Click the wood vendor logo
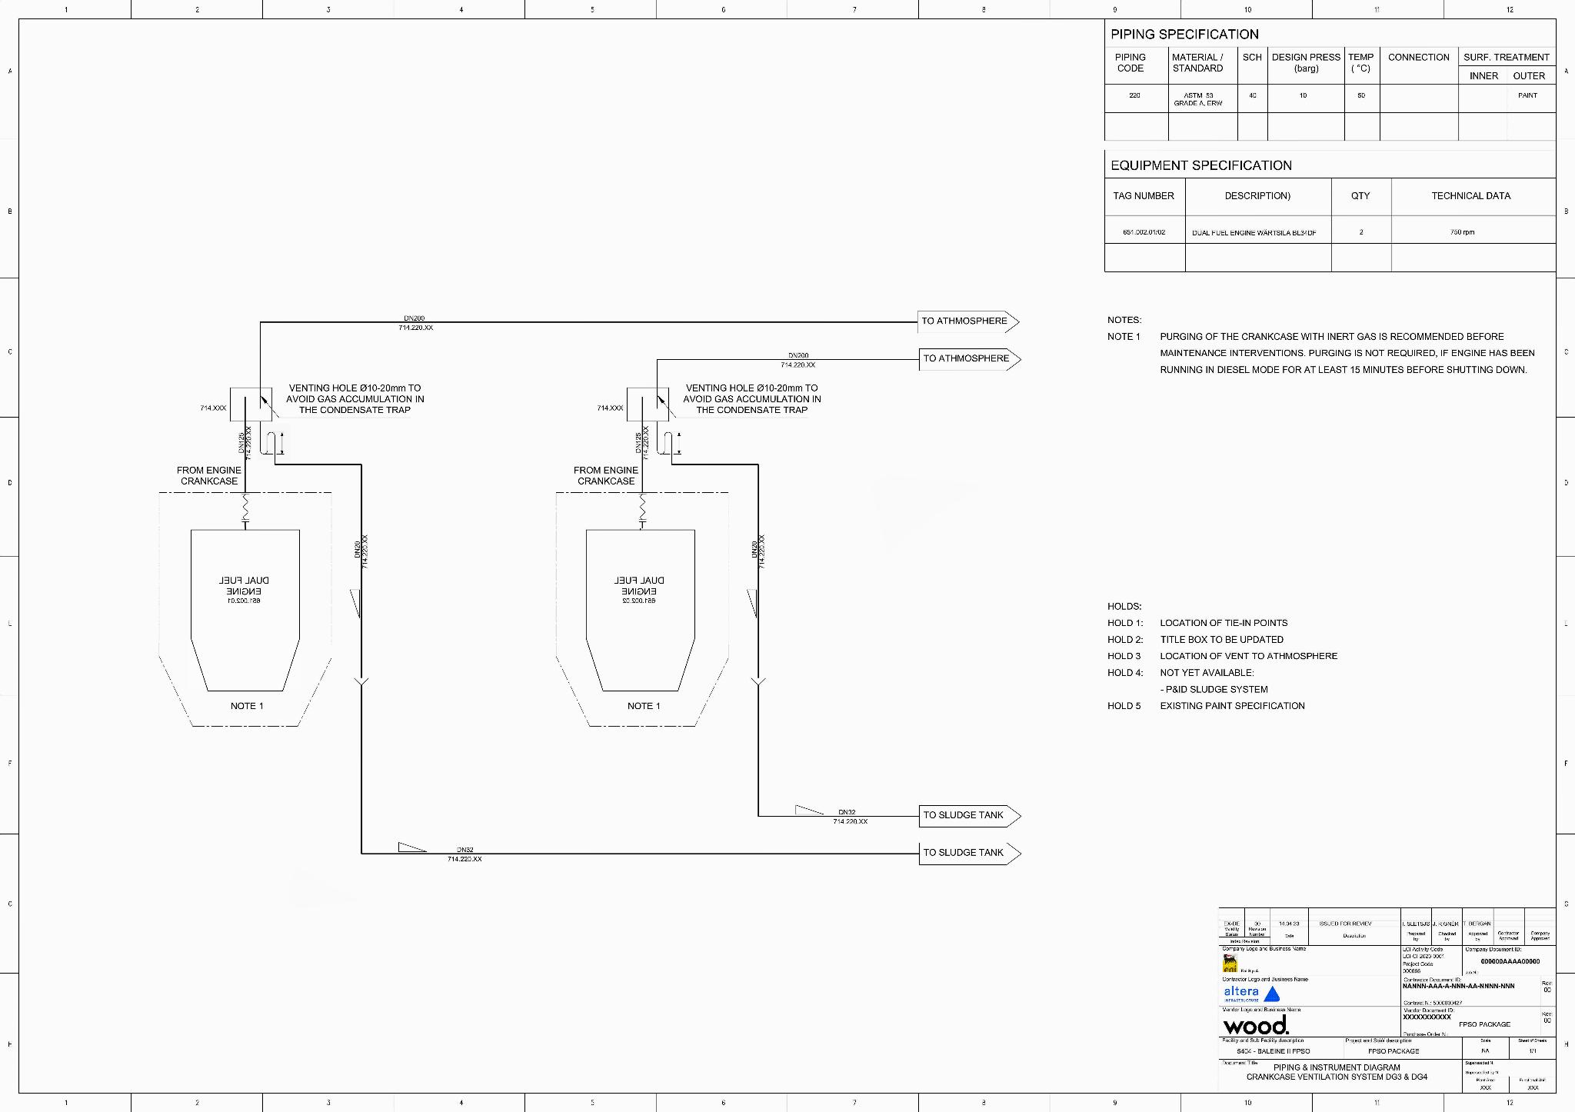This screenshot has width=1575, height=1112. [1256, 1025]
